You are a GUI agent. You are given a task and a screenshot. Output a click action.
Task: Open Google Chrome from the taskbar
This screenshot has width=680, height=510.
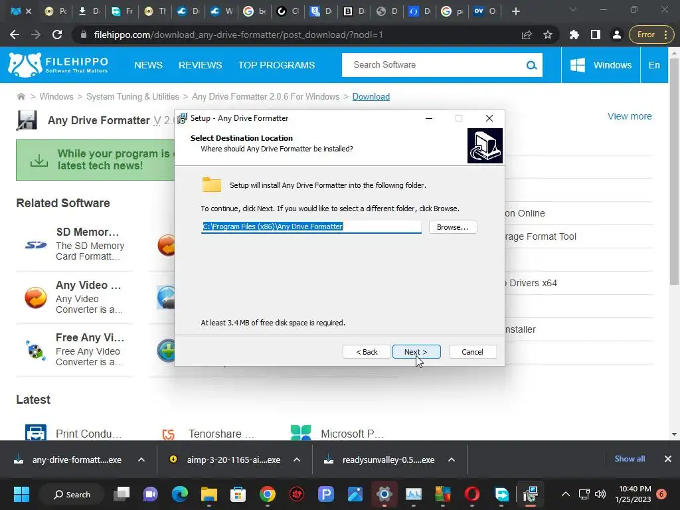pyautogui.click(x=268, y=494)
